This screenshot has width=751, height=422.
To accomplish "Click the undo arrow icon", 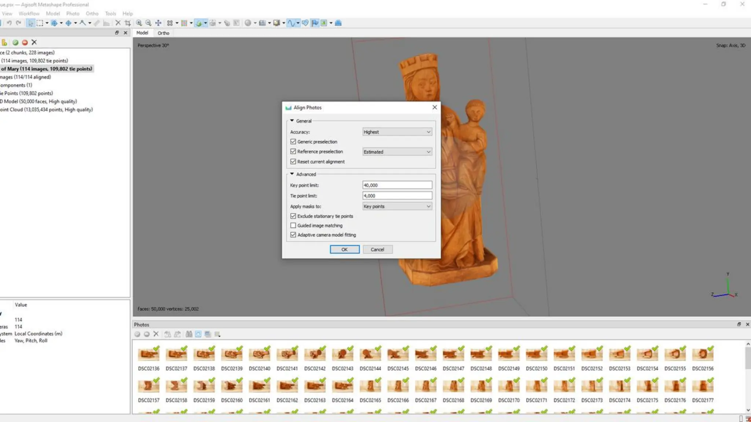I will [9, 23].
